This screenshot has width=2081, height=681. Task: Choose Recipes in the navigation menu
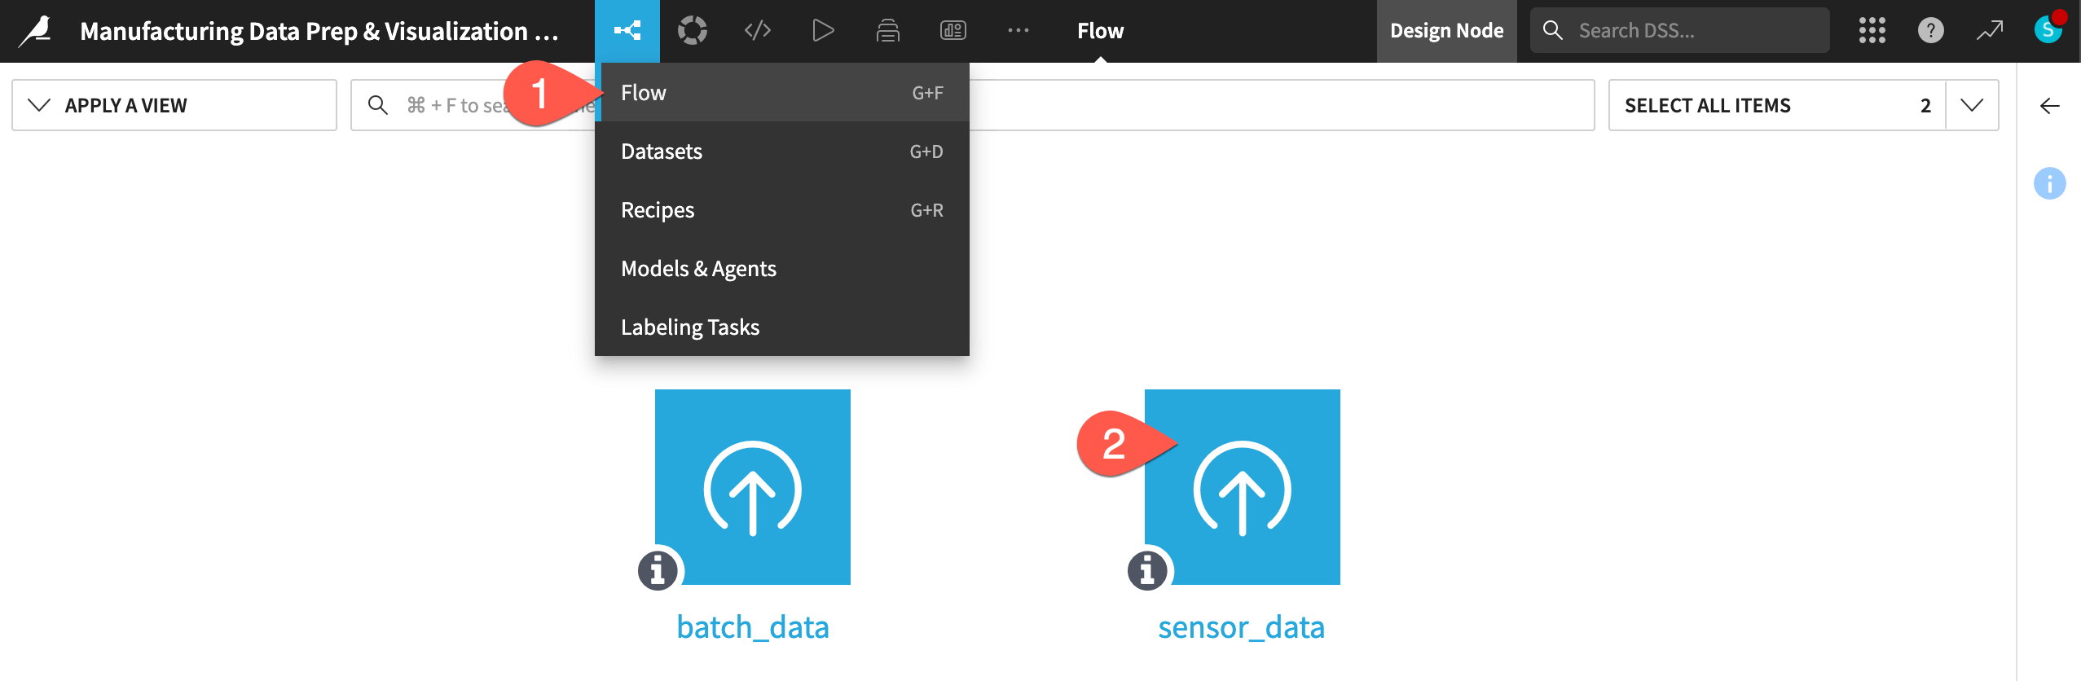pos(658,209)
